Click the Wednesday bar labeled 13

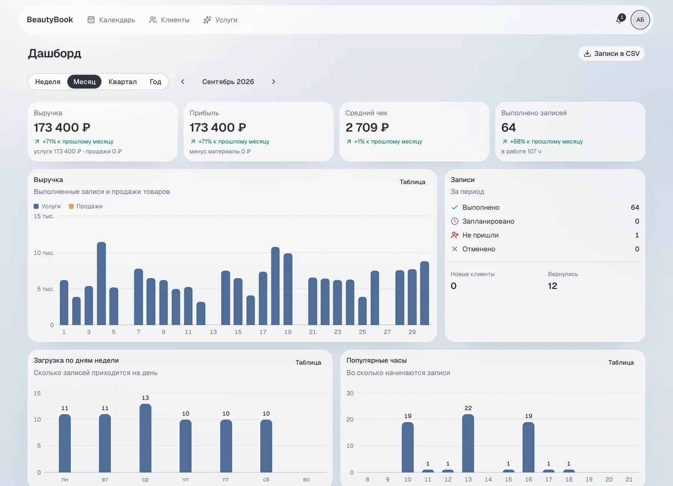[x=145, y=438]
